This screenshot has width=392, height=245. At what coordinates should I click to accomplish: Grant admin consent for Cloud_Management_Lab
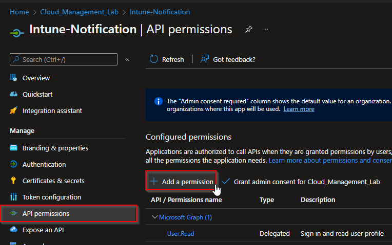tap(301, 182)
